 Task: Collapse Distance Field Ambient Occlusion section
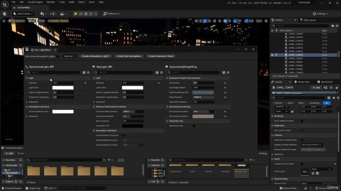click(x=94, y=107)
